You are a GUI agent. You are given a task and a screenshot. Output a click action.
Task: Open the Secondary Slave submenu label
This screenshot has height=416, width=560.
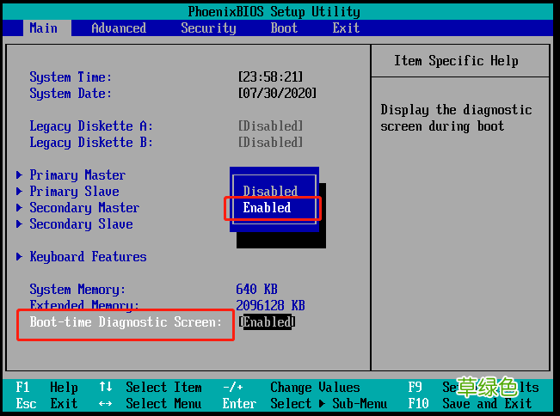tap(81, 224)
